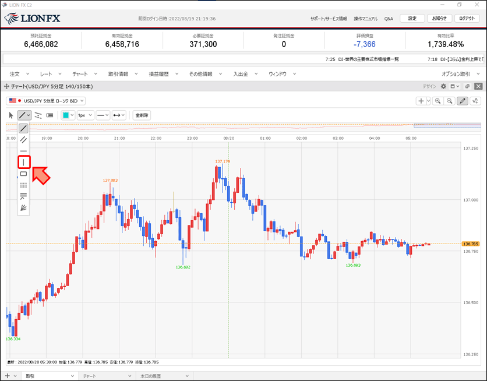Click the zoom in magnifier icon

click(x=438, y=101)
